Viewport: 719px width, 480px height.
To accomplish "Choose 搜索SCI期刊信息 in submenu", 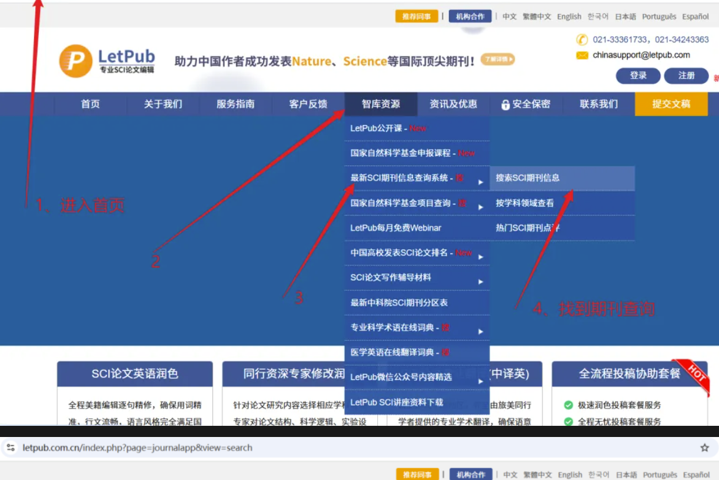I will click(x=562, y=178).
